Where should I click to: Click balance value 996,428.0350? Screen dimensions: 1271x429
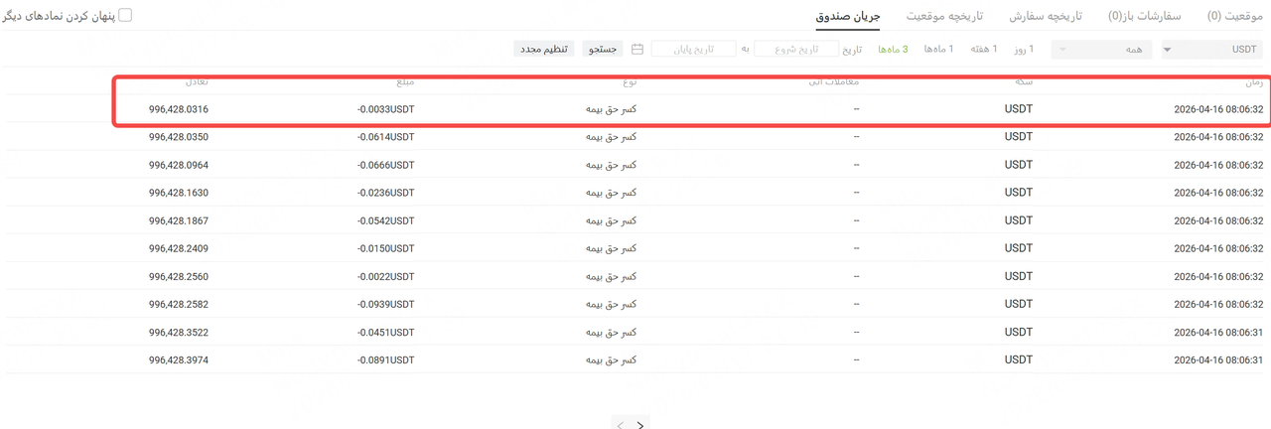pyautogui.click(x=179, y=136)
